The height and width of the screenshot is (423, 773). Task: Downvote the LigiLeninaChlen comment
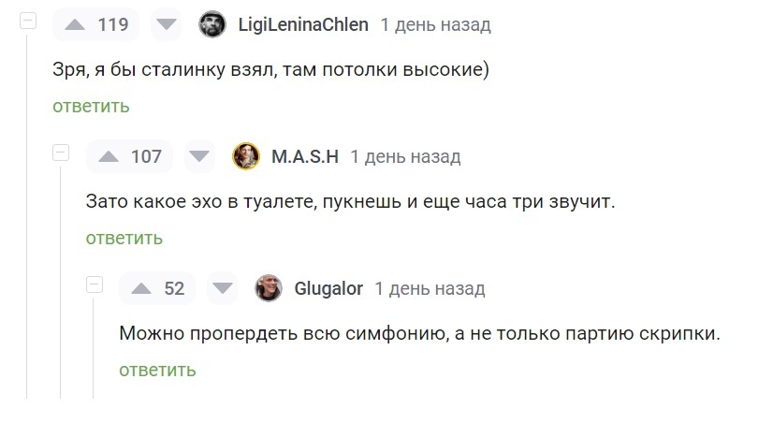pyautogui.click(x=166, y=25)
